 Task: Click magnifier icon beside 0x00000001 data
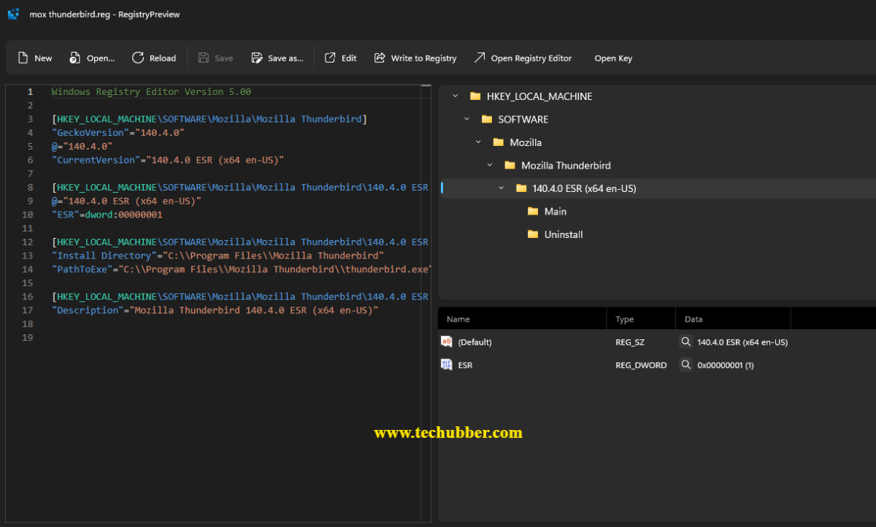(x=685, y=364)
